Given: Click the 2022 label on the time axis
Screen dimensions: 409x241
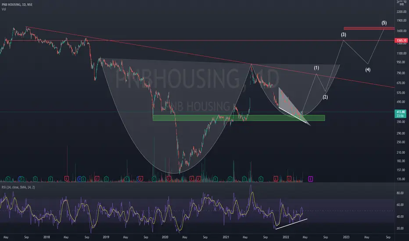Looking at the screenshot, I should coord(286,237).
